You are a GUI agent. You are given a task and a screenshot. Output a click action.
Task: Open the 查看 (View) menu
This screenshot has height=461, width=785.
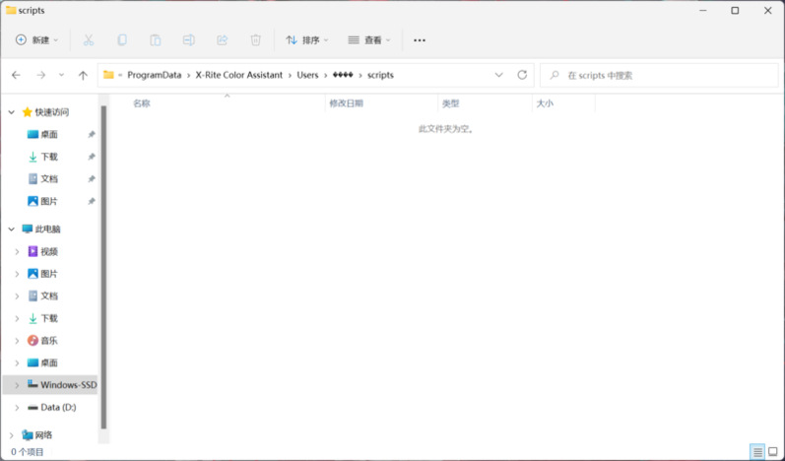pos(368,40)
